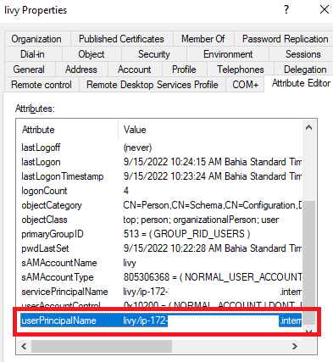This screenshot has width=333, height=362.
Task: Close the livy Properties dialog
Action: pos(325,10)
